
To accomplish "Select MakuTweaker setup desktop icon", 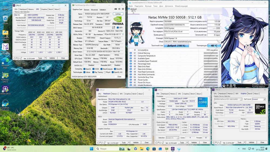I will 5,49.
